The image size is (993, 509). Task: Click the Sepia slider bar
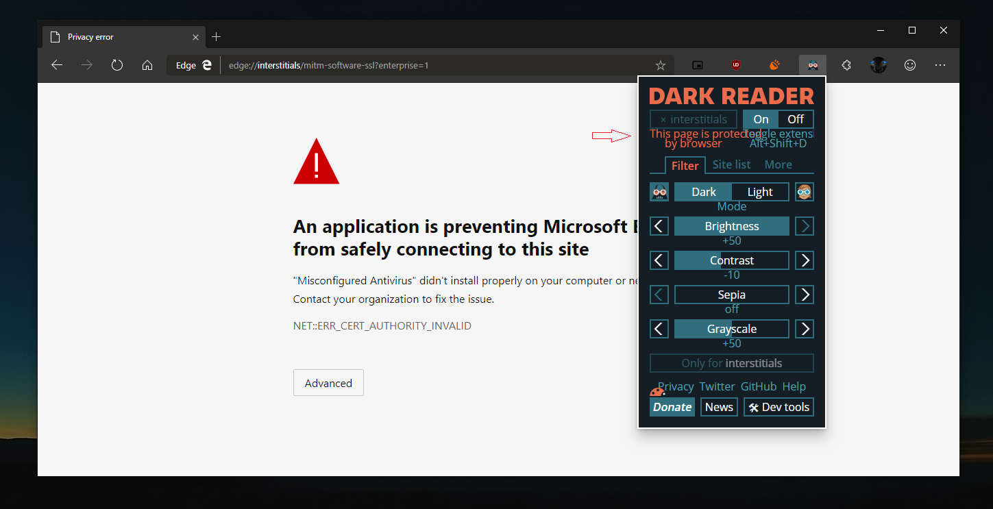[731, 295]
